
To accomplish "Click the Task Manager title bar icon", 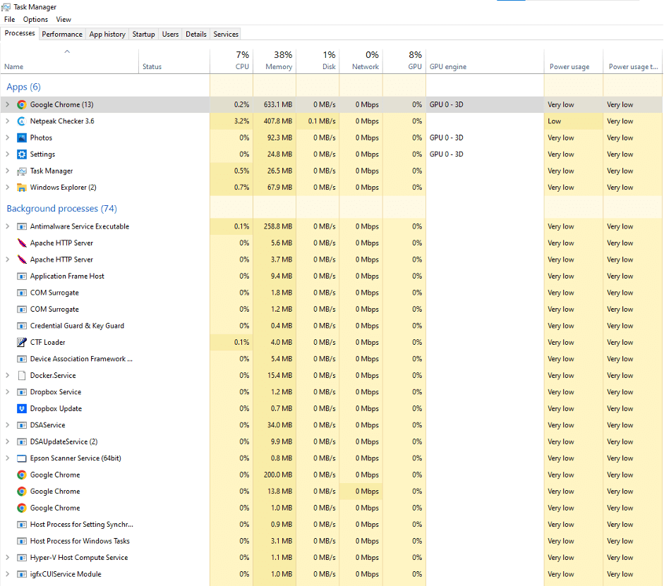I will coord(6,7).
